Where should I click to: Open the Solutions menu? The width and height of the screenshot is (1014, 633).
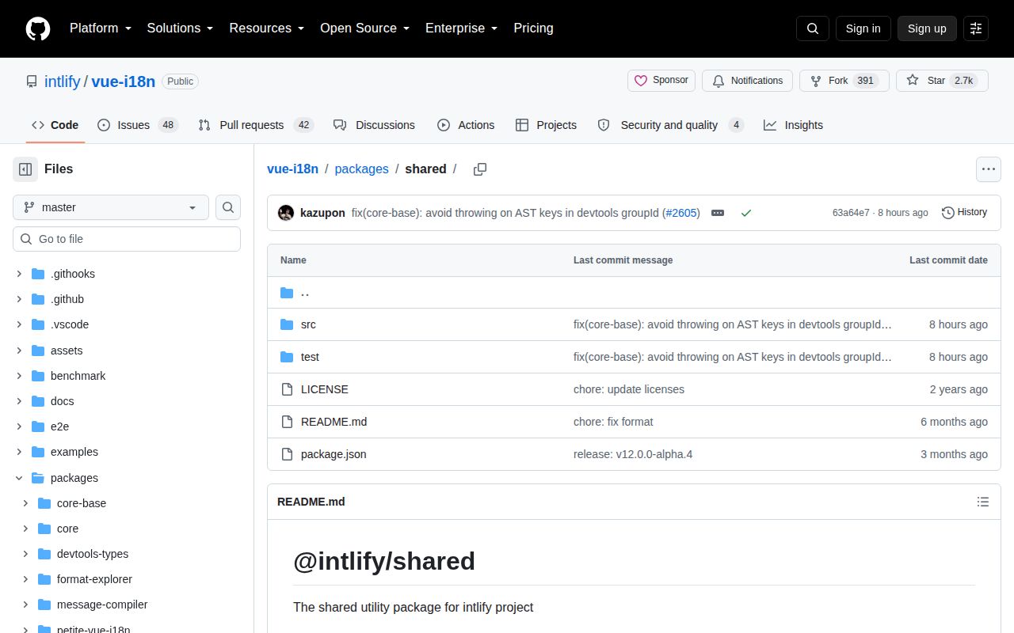(181, 28)
